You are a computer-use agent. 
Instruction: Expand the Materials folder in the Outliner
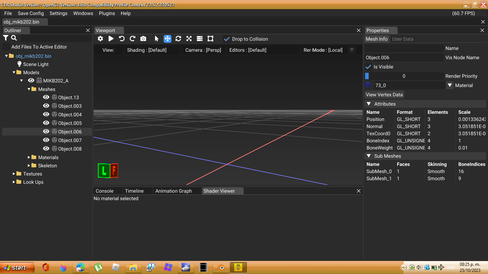click(x=29, y=157)
